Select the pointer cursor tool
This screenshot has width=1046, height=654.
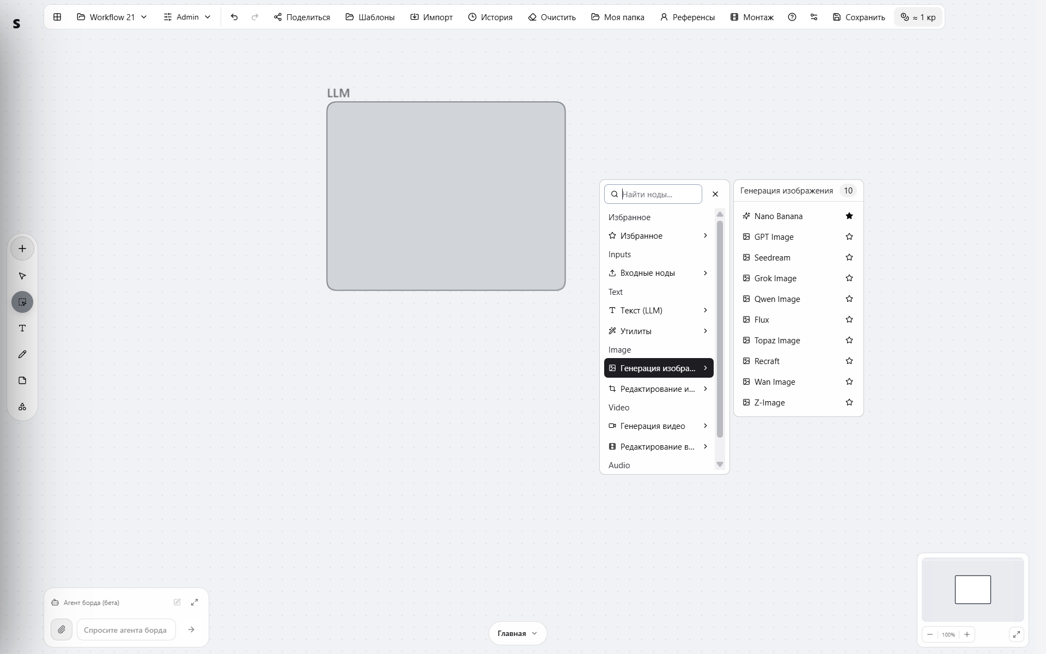[x=22, y=276]
